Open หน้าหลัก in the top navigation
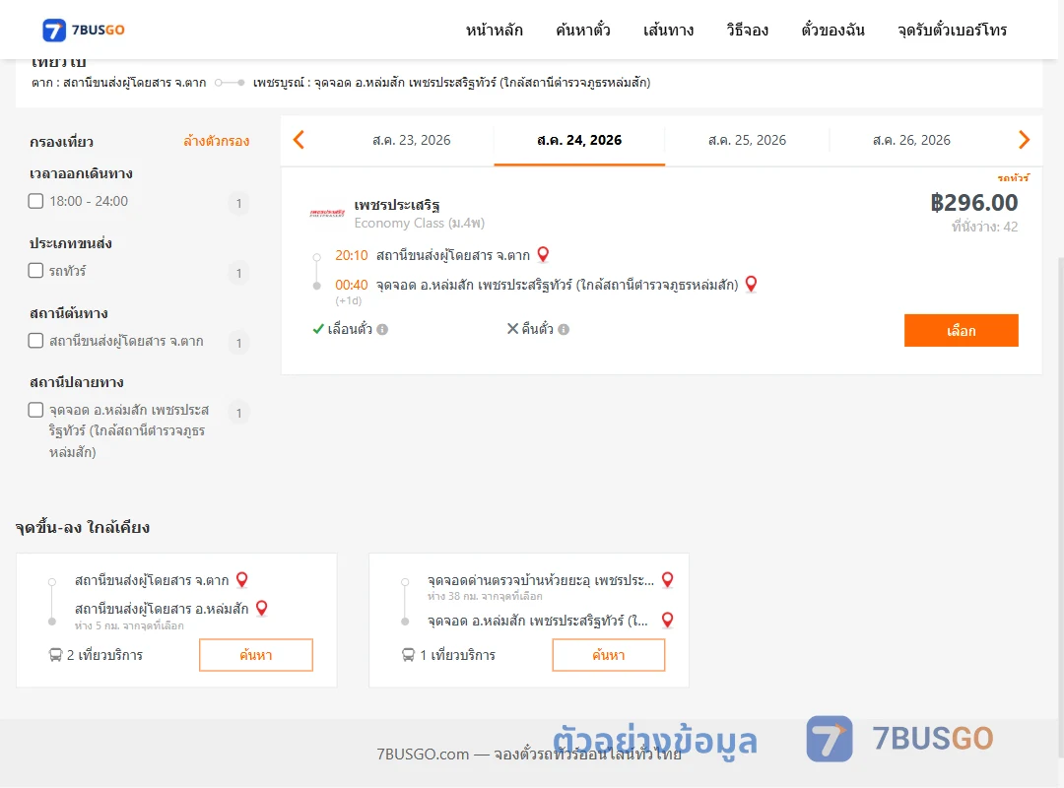 (494, 30)
